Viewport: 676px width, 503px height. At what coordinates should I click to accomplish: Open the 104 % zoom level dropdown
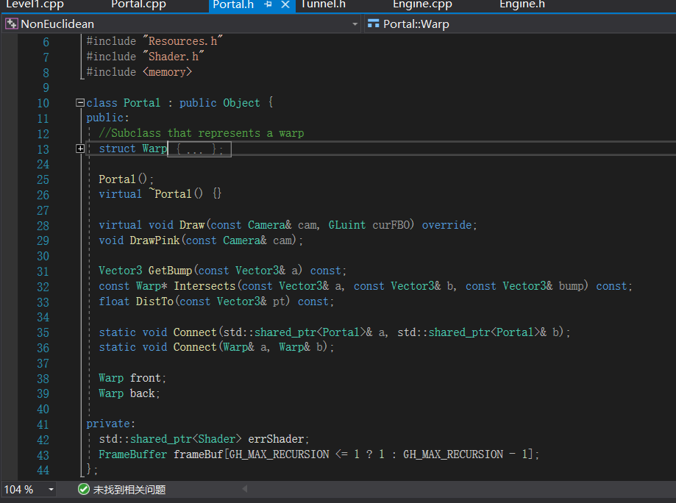coord(51,489)
